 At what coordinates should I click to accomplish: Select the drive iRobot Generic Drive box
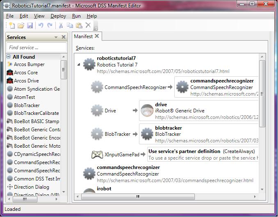(198, 110)
